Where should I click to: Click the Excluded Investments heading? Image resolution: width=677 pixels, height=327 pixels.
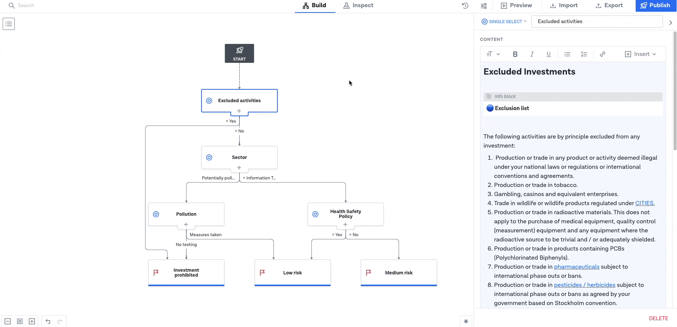pos(529,72)
